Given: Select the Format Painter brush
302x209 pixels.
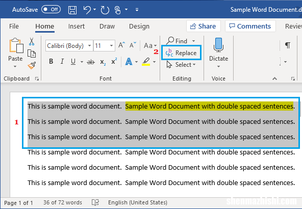Looking at the screenshot, I should 32,65.
